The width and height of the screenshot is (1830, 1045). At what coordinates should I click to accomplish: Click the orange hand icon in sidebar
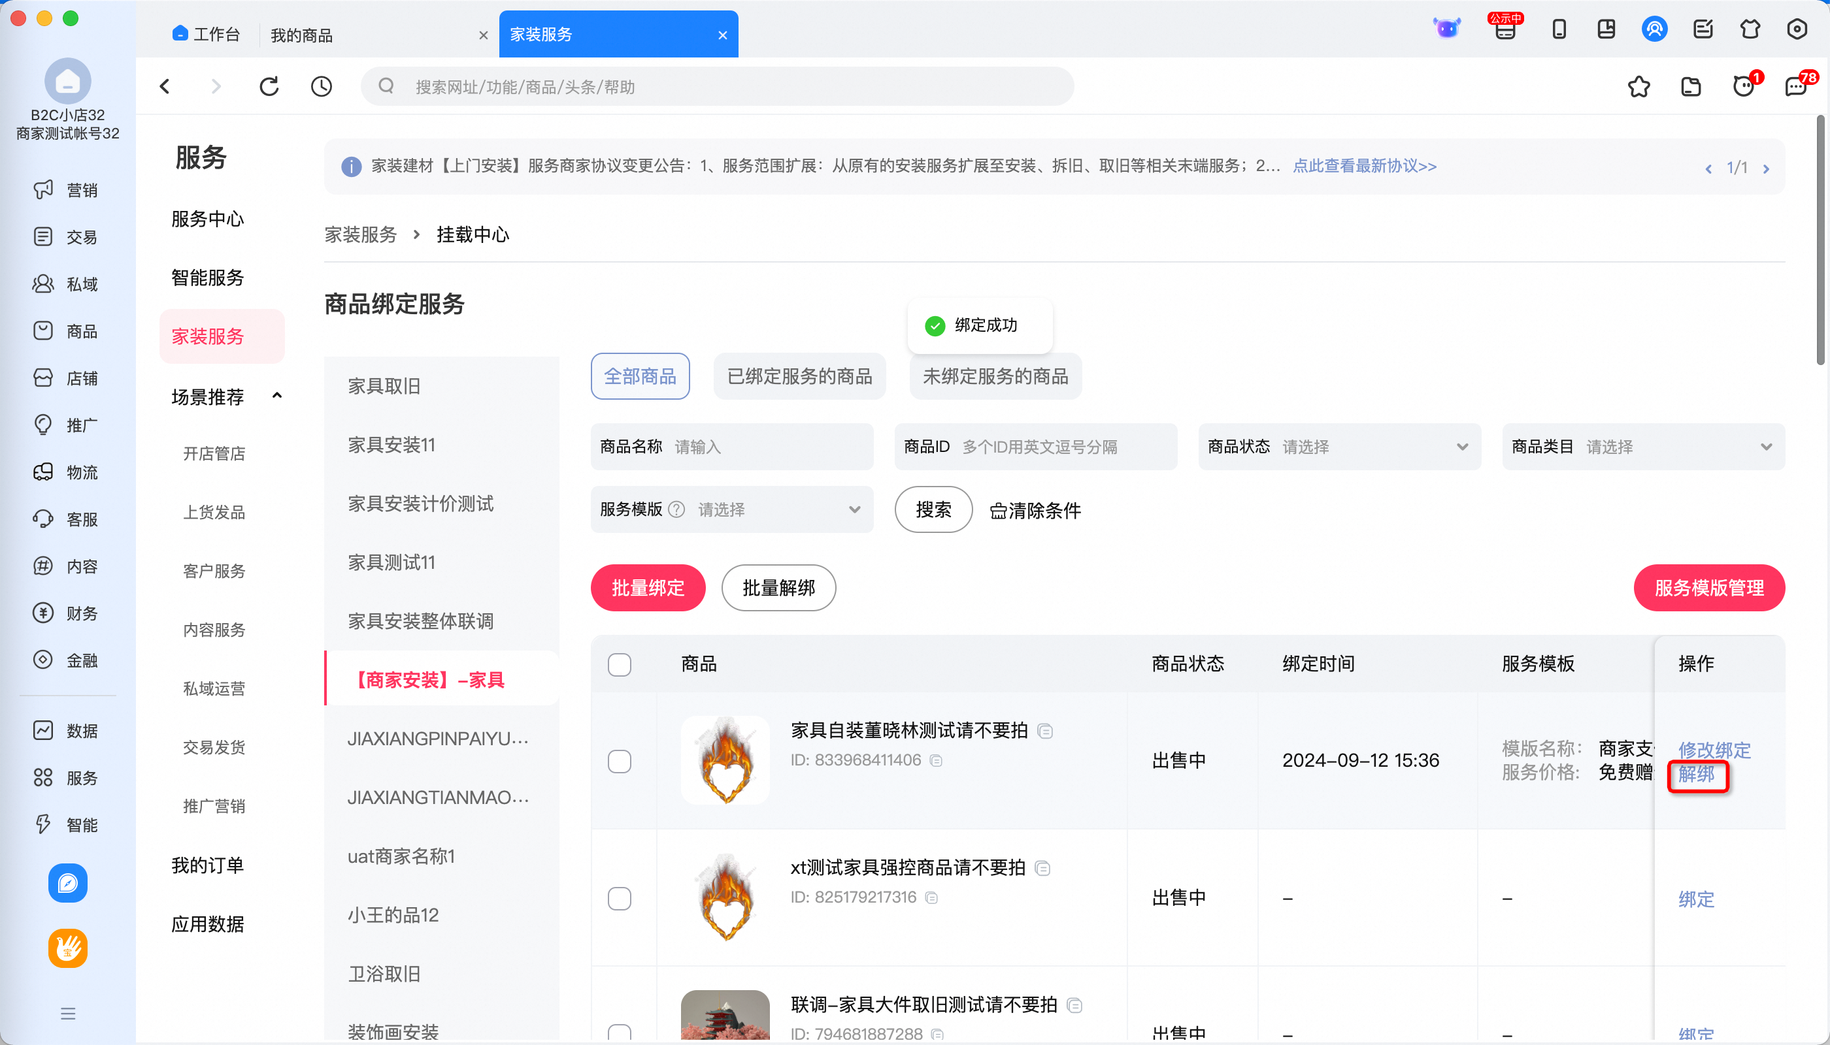click(67, 949)
